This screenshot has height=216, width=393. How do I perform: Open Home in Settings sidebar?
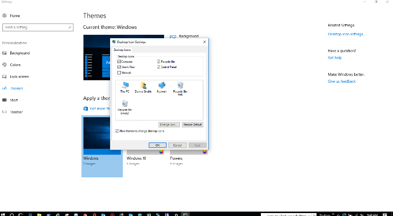coord(15,16)
